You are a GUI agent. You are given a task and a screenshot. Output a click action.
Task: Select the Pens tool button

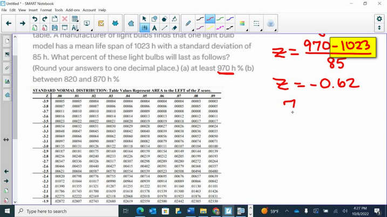(x=145, y=28)
